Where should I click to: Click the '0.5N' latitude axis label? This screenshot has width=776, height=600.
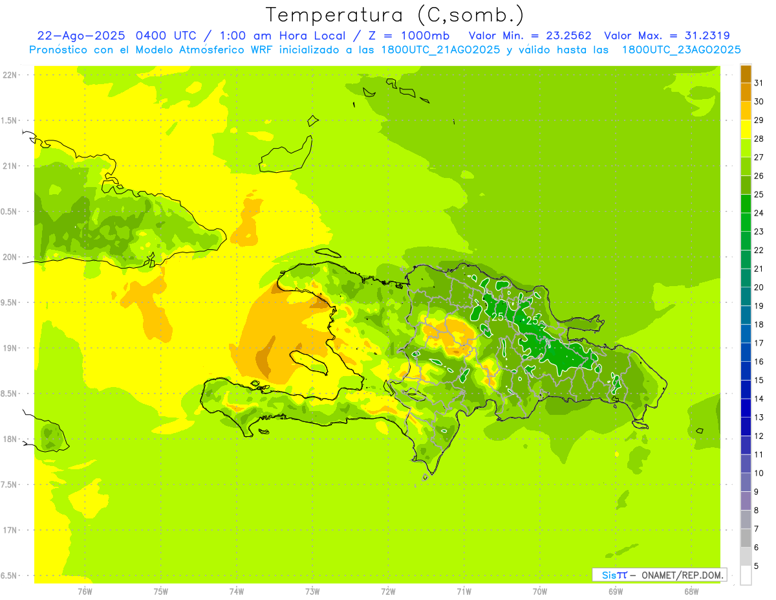(x=10, y=212)
